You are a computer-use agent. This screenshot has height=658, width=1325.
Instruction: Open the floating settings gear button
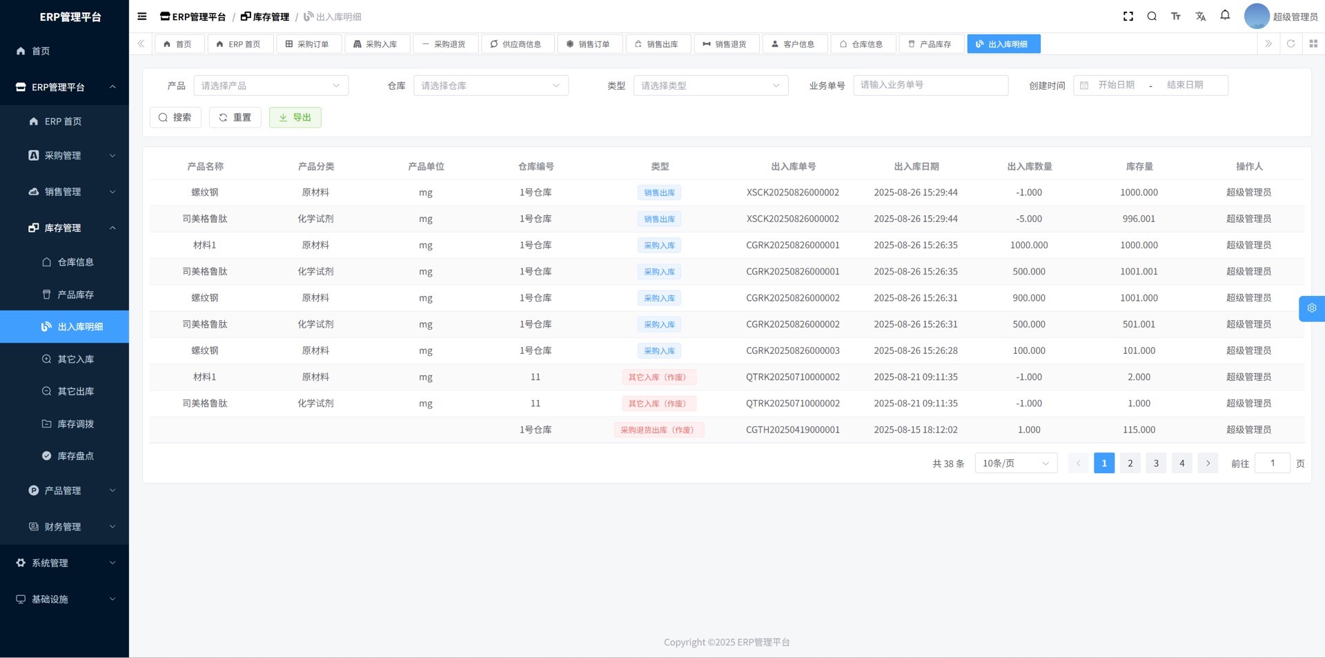[x=1311, y=308]
